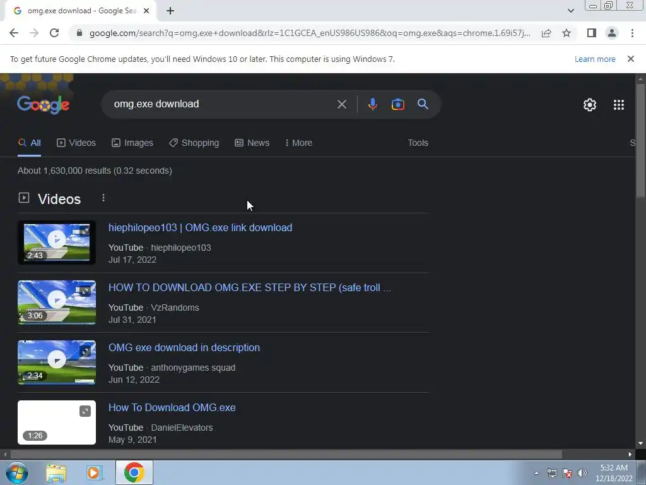Close the omg.exe download tab
646x485 pixels.
tap(146, 11)
